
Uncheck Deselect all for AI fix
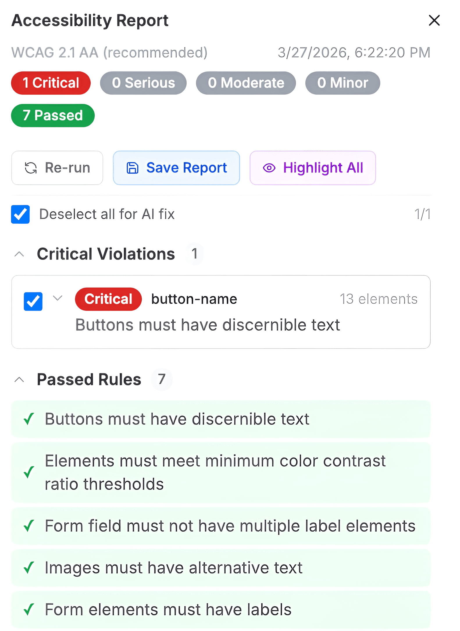tap(20, 214)
